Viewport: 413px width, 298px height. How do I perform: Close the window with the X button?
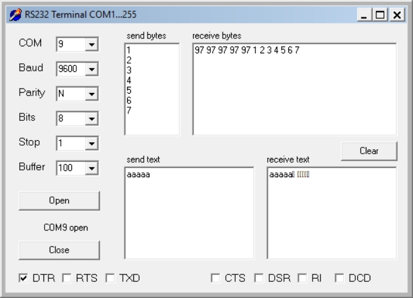point(396,14)
